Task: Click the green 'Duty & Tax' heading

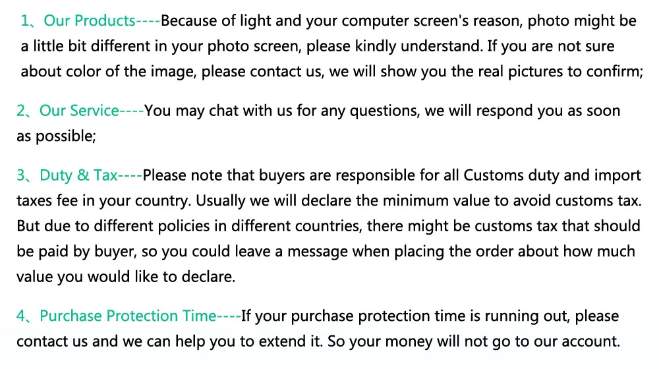Action: pos(78,175)
